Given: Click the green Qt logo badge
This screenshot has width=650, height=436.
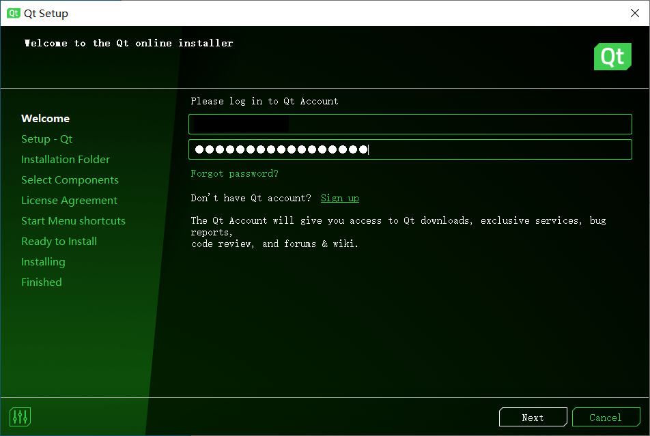Looking at the screenshot, I should pos(612,57).
